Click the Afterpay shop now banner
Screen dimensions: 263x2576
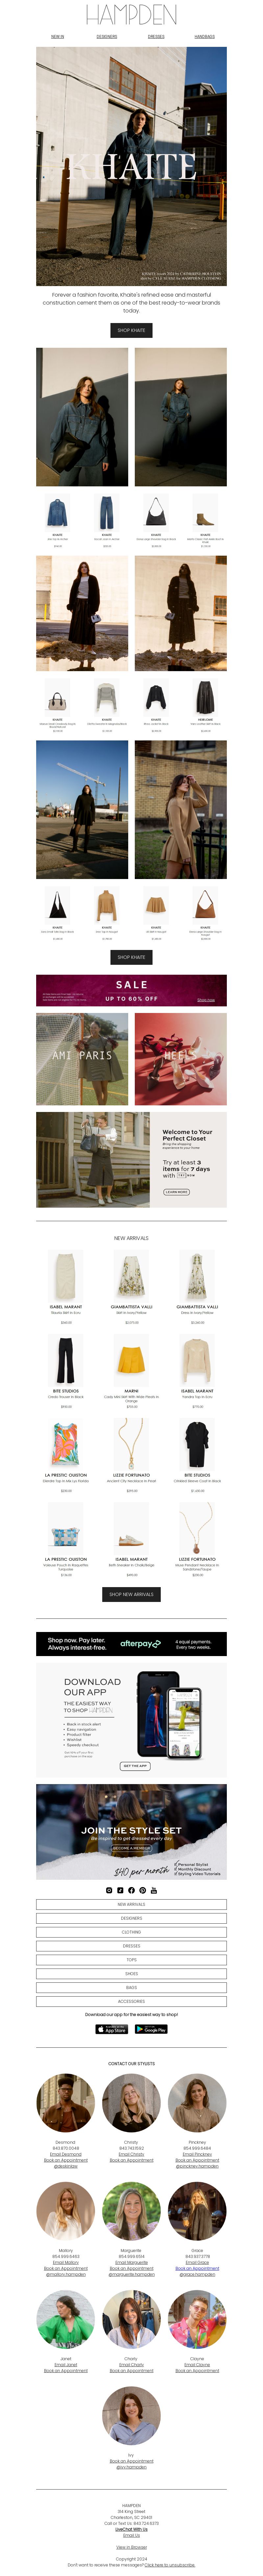tap(131, 1643)
